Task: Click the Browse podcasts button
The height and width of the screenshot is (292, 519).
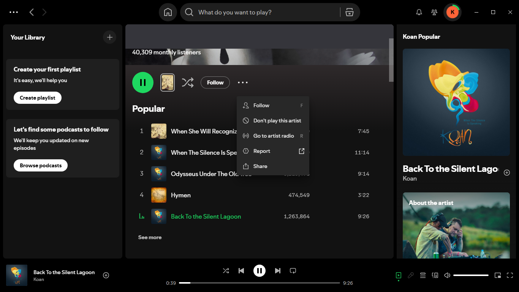Action: [x=41, y=165]
